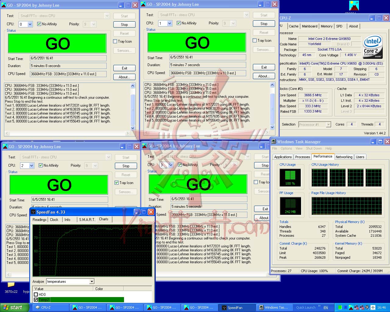Click the log scroll-up arrow in the CPU 1 window
The image size is (390, 312).
272,85
